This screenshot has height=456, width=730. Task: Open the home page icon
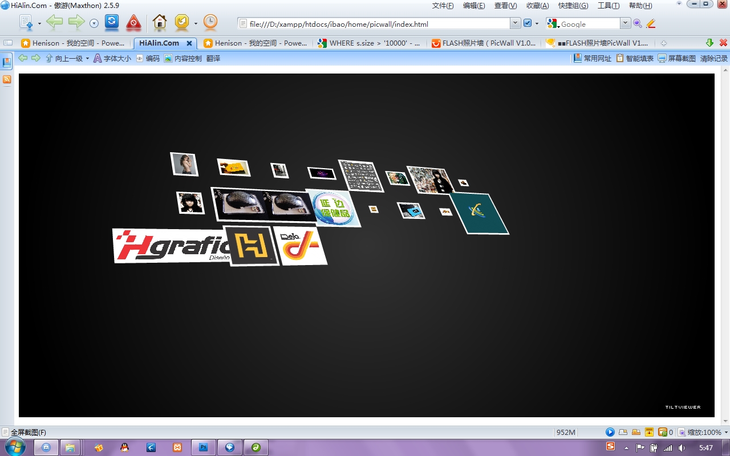coord(160,22)
